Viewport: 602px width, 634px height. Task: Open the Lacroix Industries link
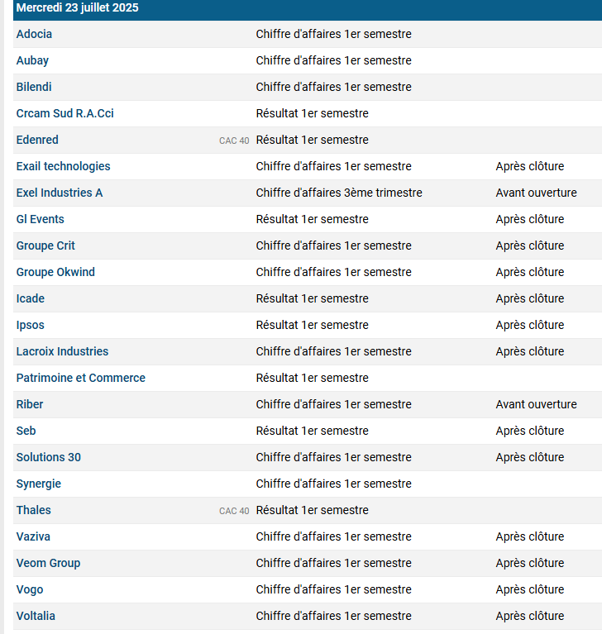62,351
